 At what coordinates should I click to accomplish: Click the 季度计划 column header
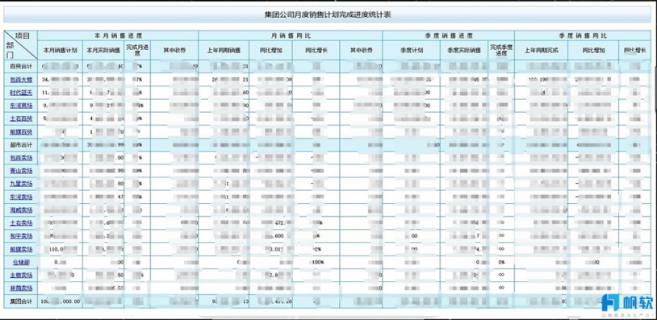pyautogui.click(x=412, y=50)
